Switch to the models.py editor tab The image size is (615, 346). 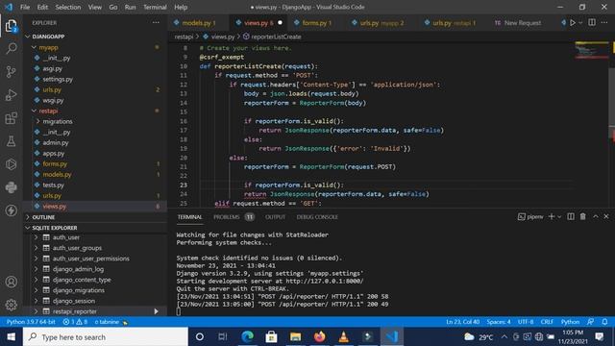(199, 23)
